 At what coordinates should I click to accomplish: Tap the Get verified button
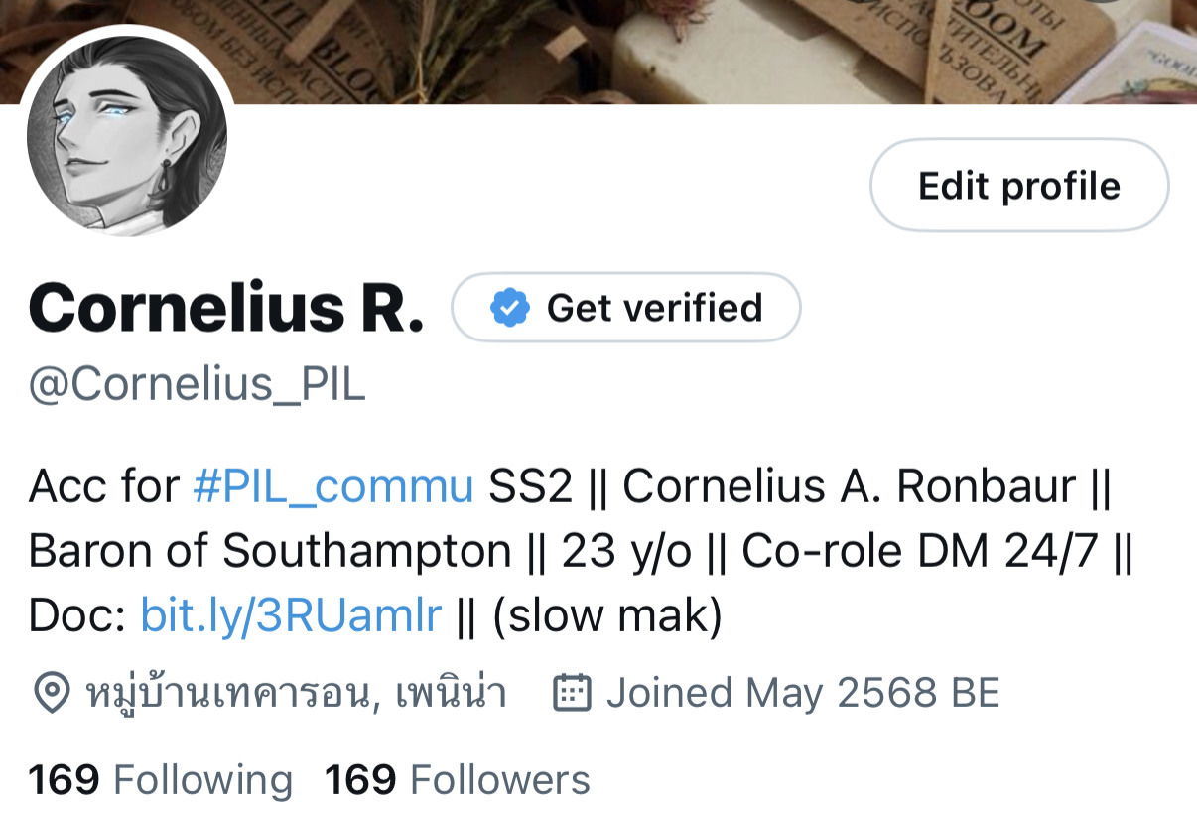[x=626, y=308]
